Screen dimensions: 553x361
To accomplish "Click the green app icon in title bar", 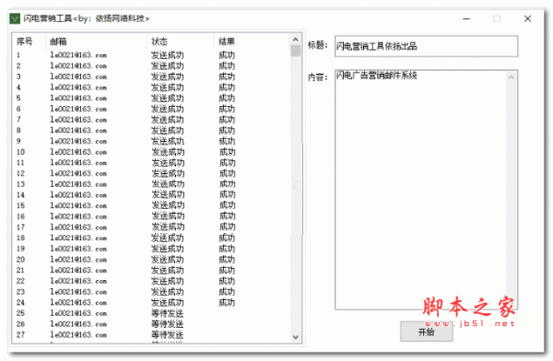I will tap(15, 18).
